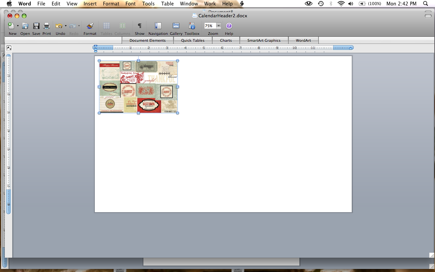The width and height of the screenshot is (435, 272).
Task: Select the inserted autumn collage image
Action: tap(138, 87)
